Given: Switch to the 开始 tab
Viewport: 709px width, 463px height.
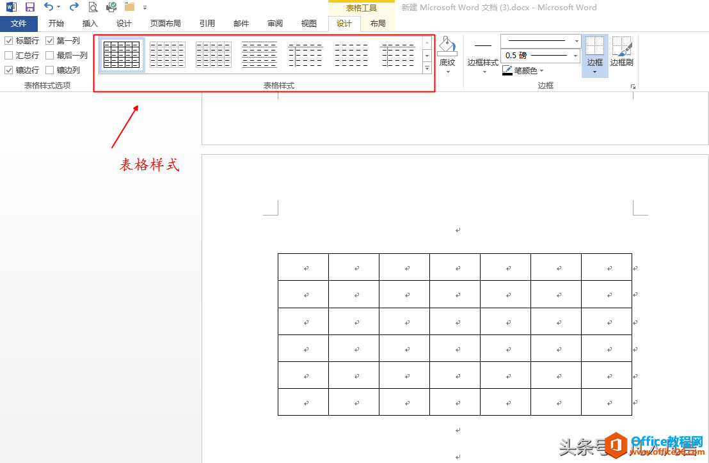Looking at the screenshot, I should pyautogui.click(x=56, y=24).
